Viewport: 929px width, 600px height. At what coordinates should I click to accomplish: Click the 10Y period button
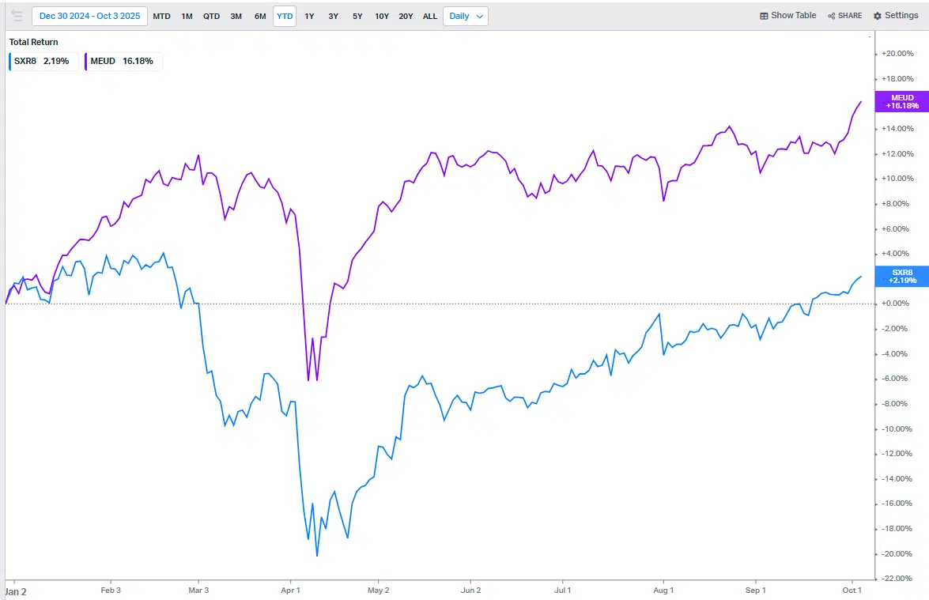(382, 16)
